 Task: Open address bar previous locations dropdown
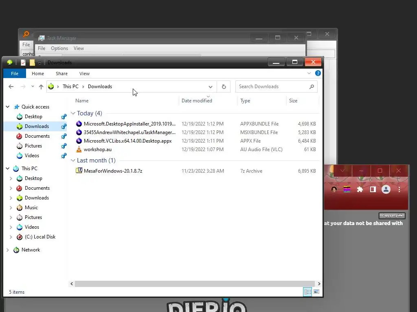(x=211, y=87)
